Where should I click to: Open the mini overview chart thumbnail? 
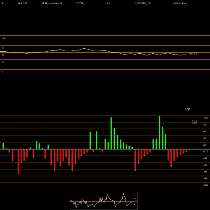coord(104,201)
